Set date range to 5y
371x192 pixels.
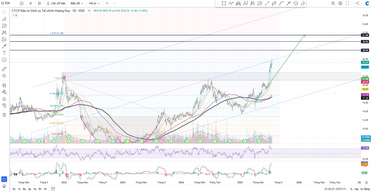14,189
